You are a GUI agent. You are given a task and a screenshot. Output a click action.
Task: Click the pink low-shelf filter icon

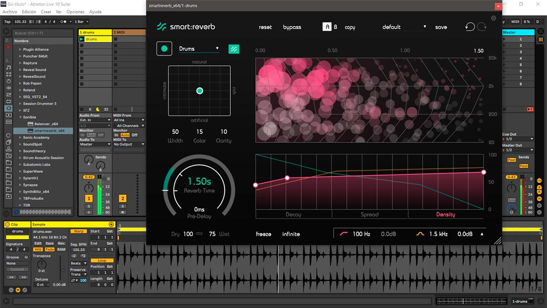[344, 234]
